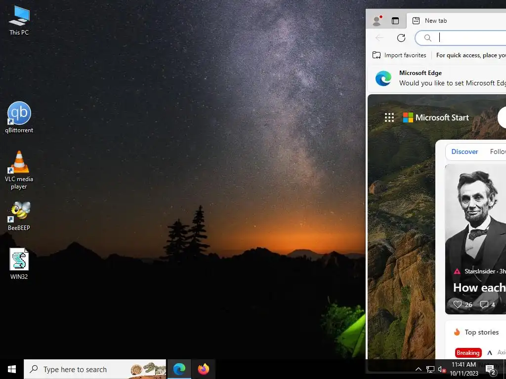
Task: Click the StarsInsider source label
Action: pos(479,271)
